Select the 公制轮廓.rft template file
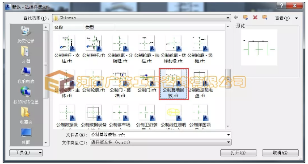 click(x=93, y=81)
